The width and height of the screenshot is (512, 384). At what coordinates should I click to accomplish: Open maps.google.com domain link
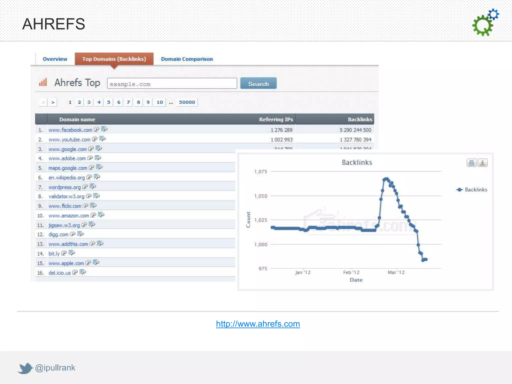pos(68,168)
